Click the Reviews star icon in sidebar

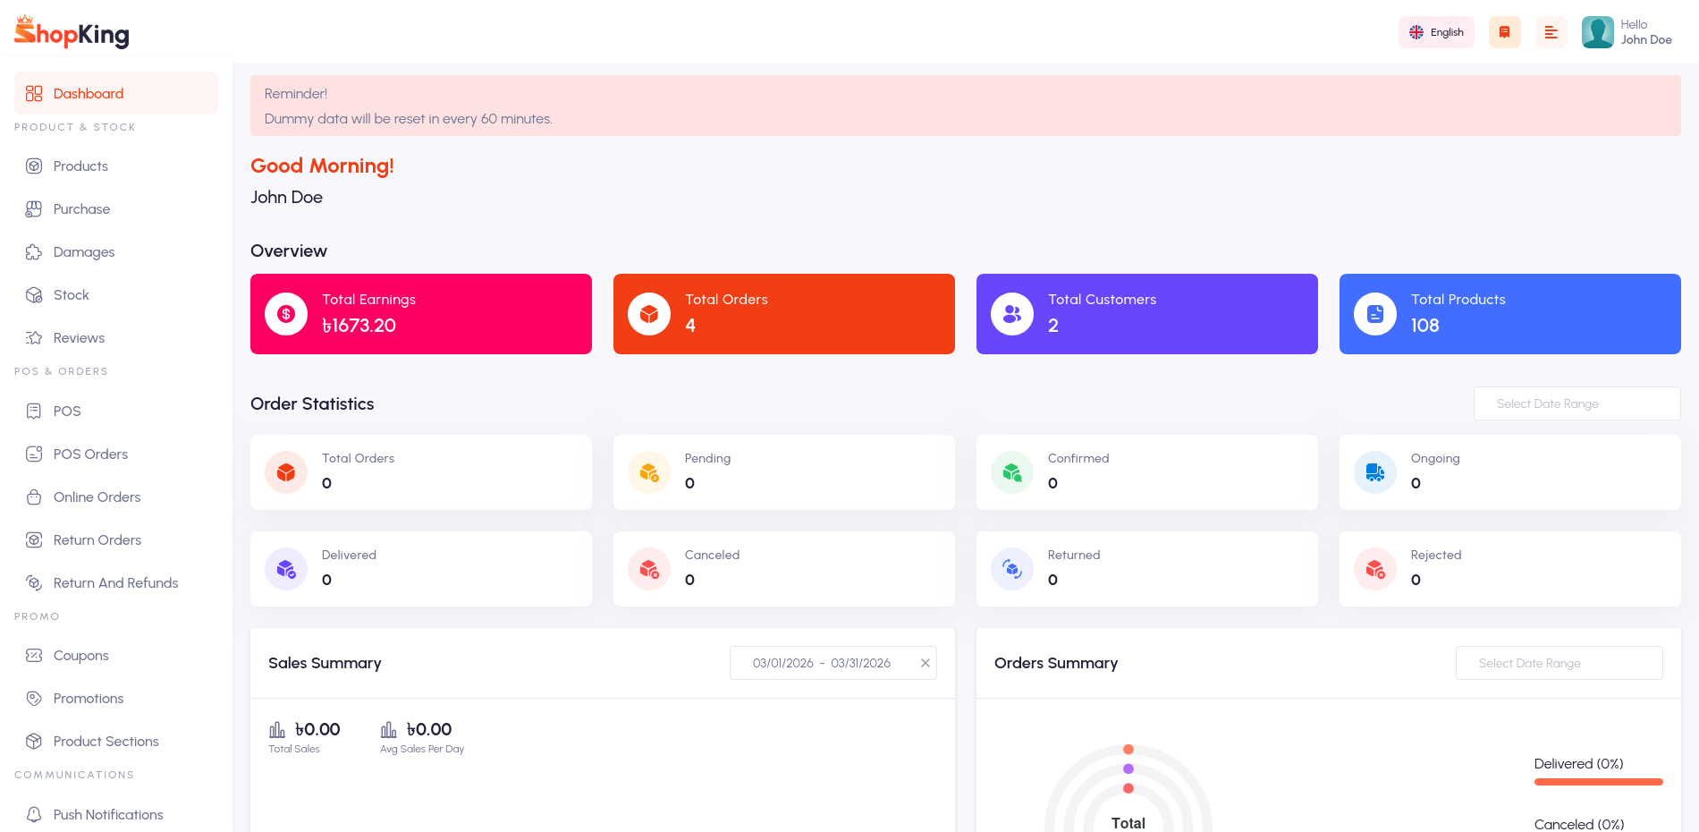34,338
